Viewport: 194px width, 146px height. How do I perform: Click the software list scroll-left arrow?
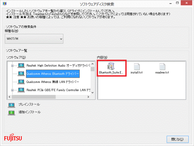(x=10, y=97)
